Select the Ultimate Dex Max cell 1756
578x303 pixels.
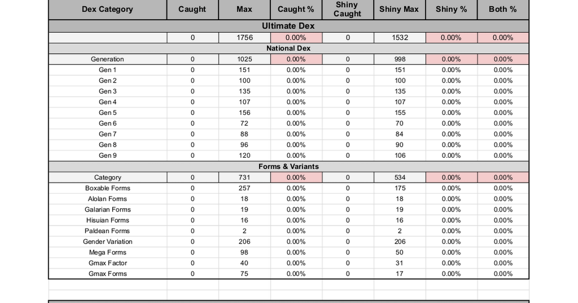pyautogui.click(x=245, y=38)
